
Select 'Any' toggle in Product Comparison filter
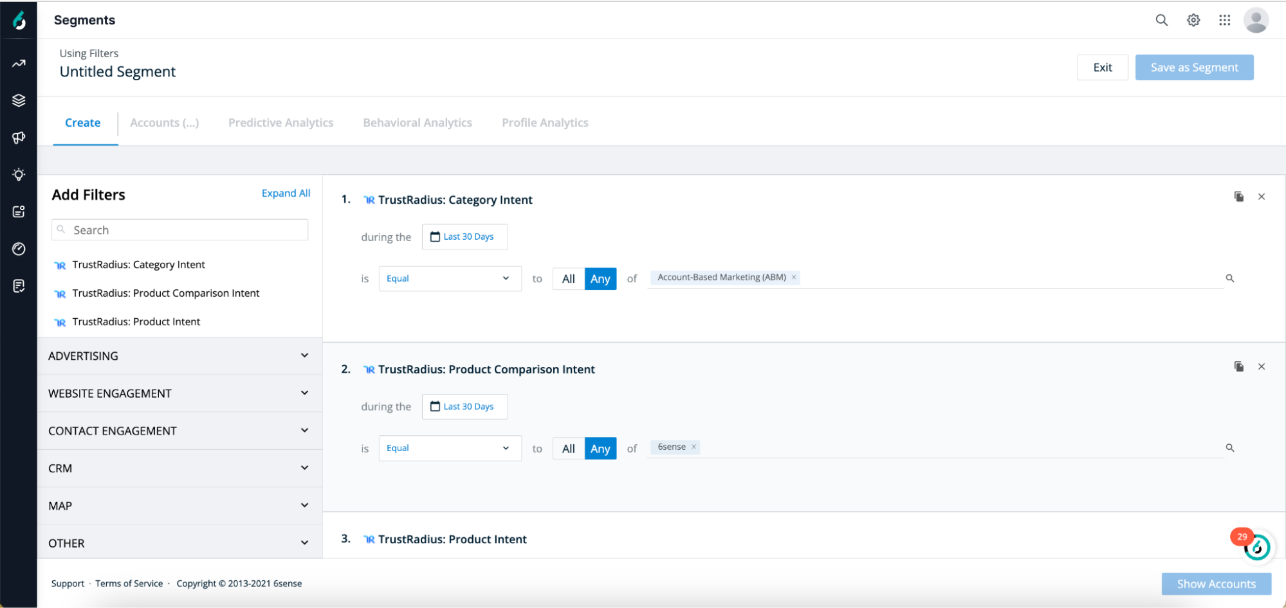[600, 449]
